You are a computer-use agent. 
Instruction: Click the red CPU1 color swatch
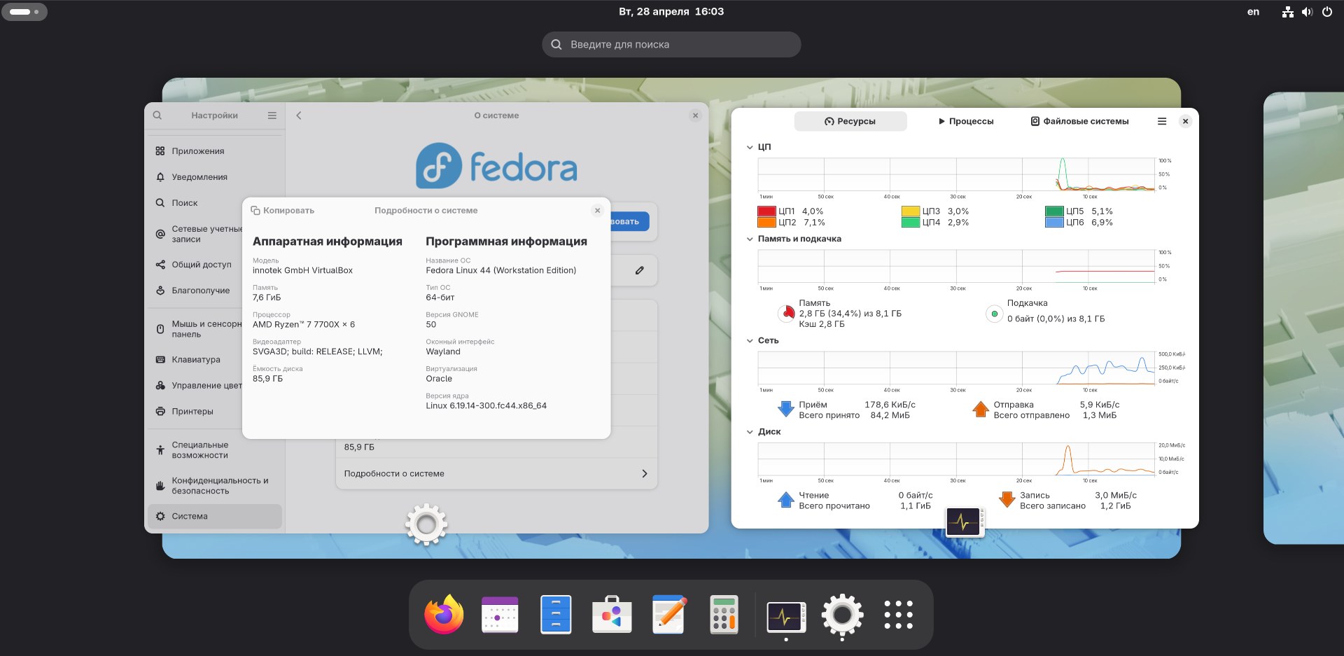point(766,211)
